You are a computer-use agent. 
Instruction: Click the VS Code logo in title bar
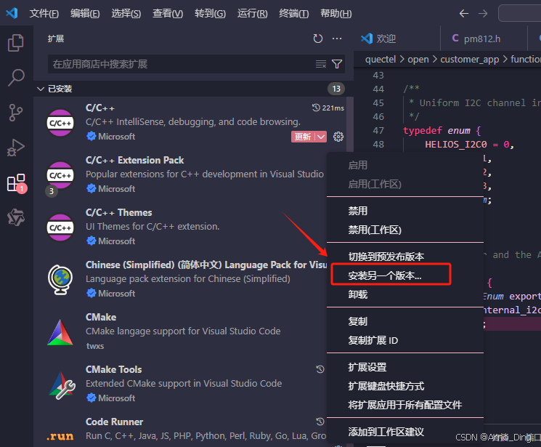pyautogui.click(x=12, y=14)
